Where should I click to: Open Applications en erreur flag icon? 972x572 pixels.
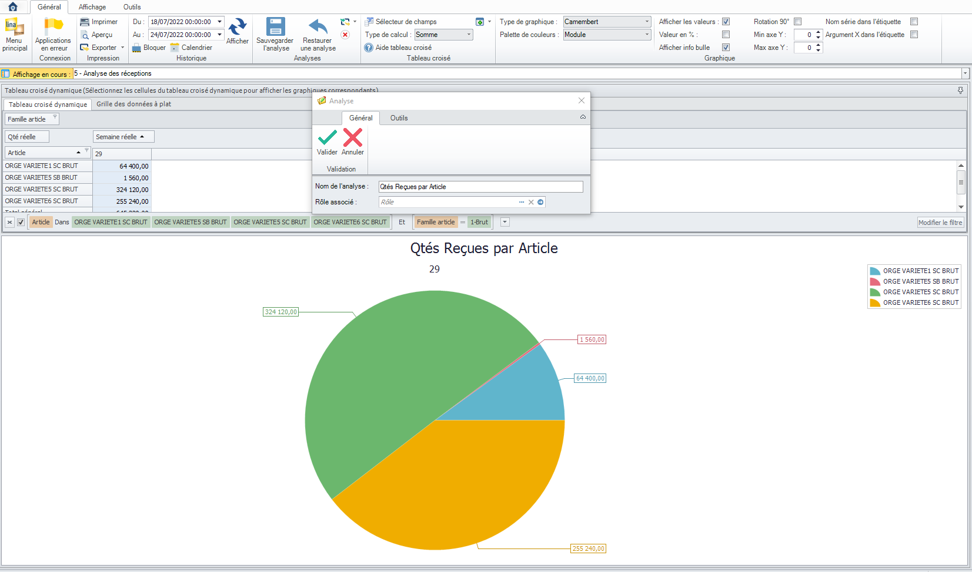point(53,26)
